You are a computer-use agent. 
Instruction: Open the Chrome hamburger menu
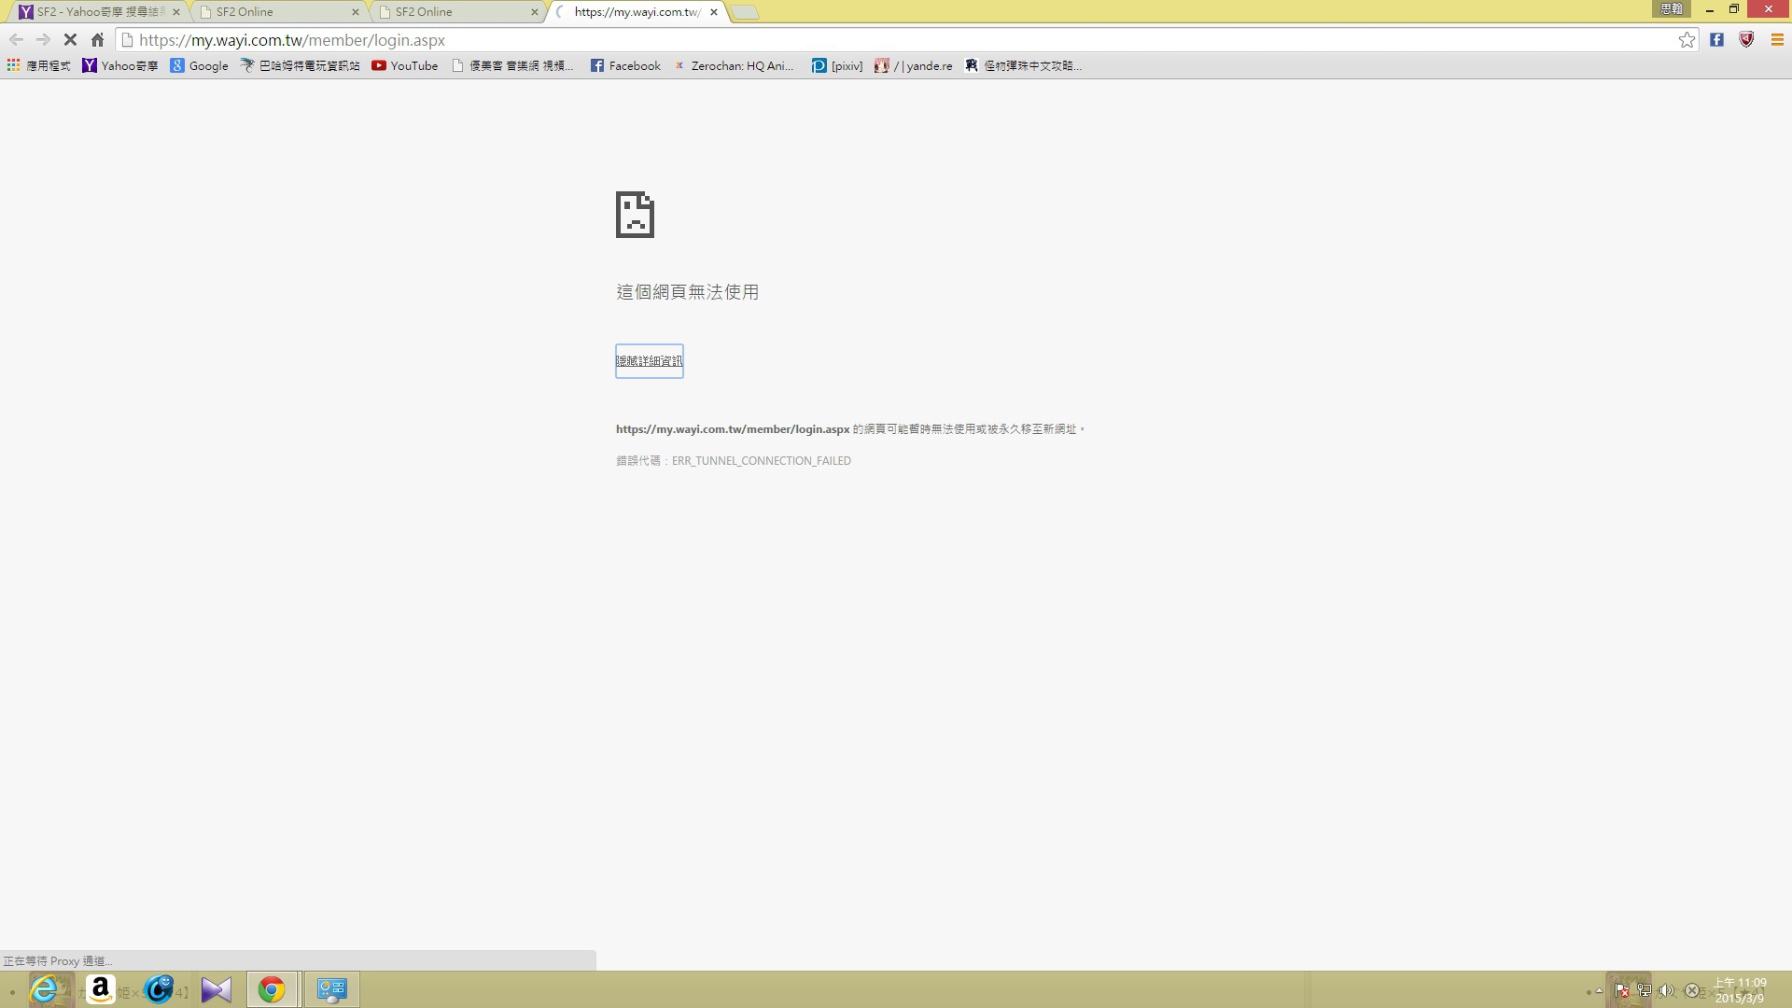click(1777, 40)
